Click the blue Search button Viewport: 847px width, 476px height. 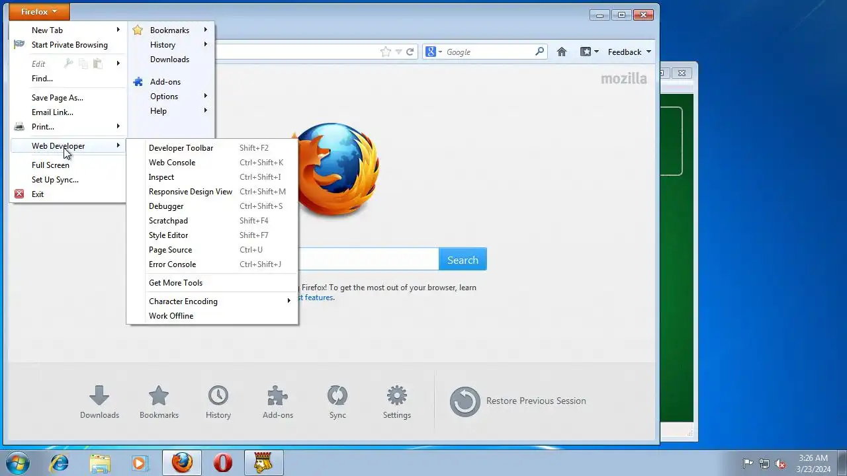[x=463, y=260]
